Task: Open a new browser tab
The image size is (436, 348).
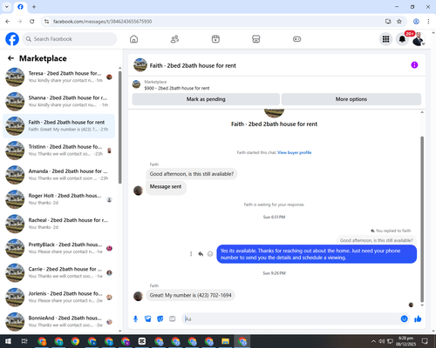Action: coord(34,6)
